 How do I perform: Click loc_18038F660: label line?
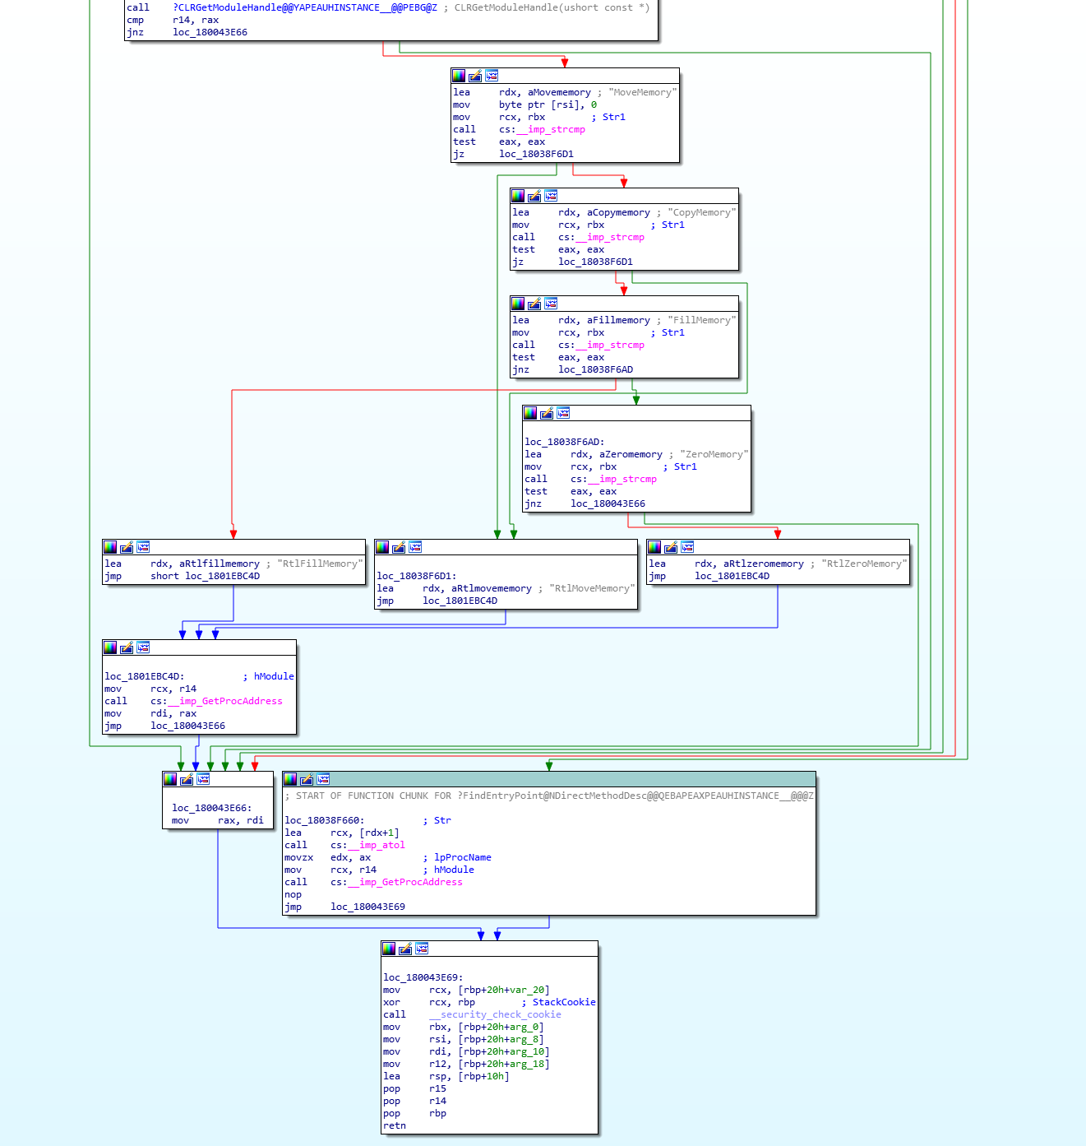(325, 820)
